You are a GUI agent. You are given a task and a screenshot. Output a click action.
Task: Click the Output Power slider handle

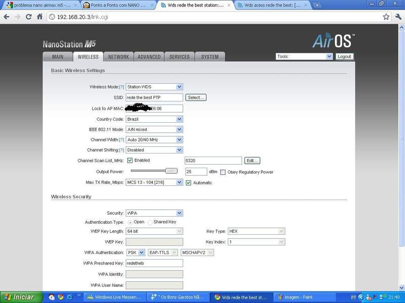point(172,171)
